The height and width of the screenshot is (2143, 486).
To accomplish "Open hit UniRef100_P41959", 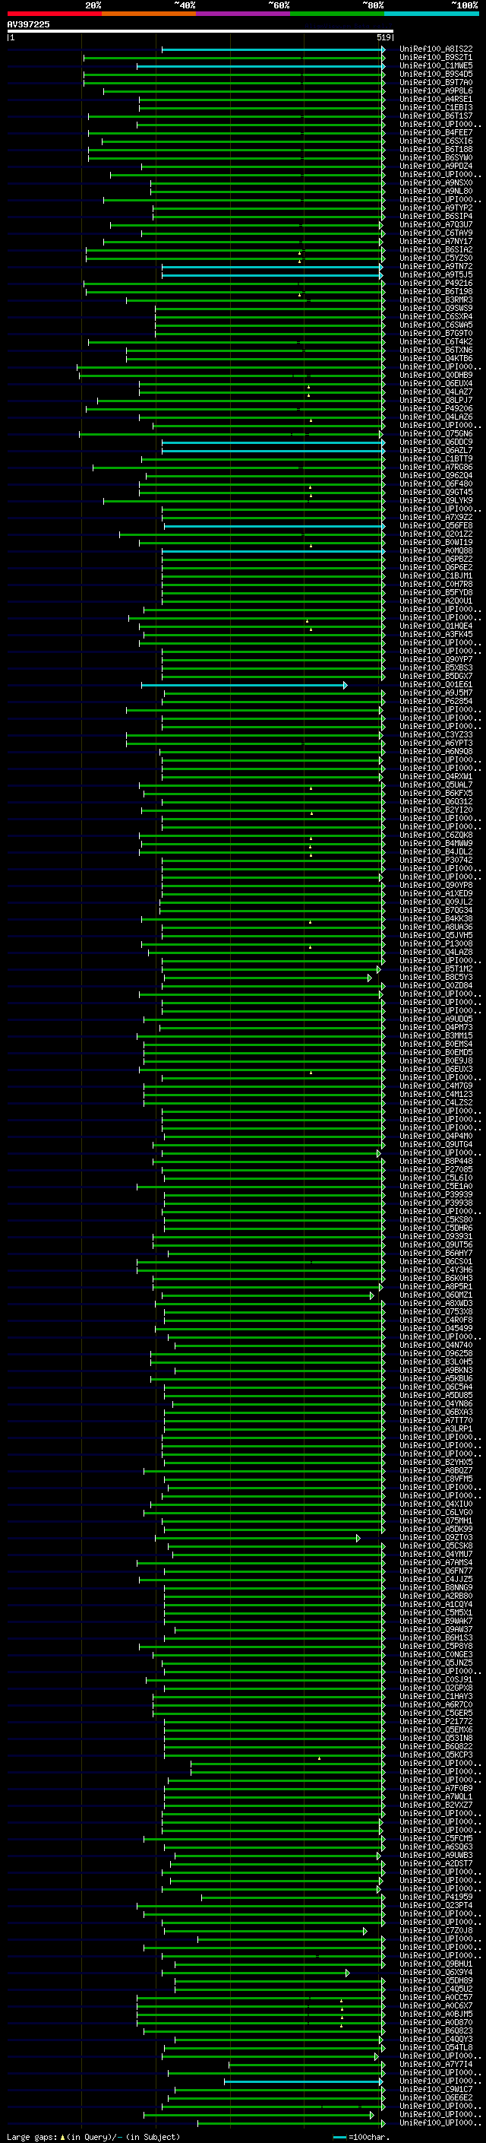I will [436, 1897].
